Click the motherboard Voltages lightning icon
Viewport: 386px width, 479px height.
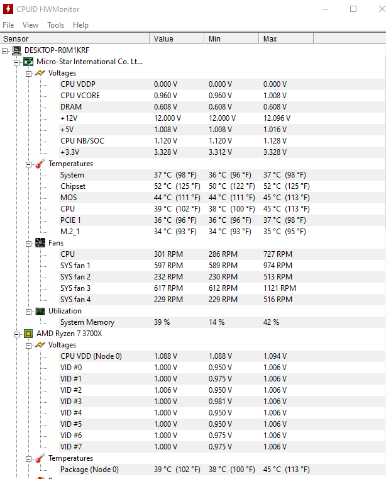tap(40, 73)
